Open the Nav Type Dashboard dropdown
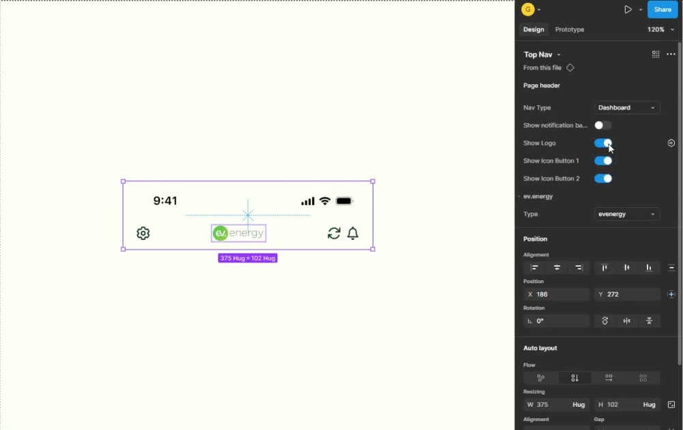 626,107
